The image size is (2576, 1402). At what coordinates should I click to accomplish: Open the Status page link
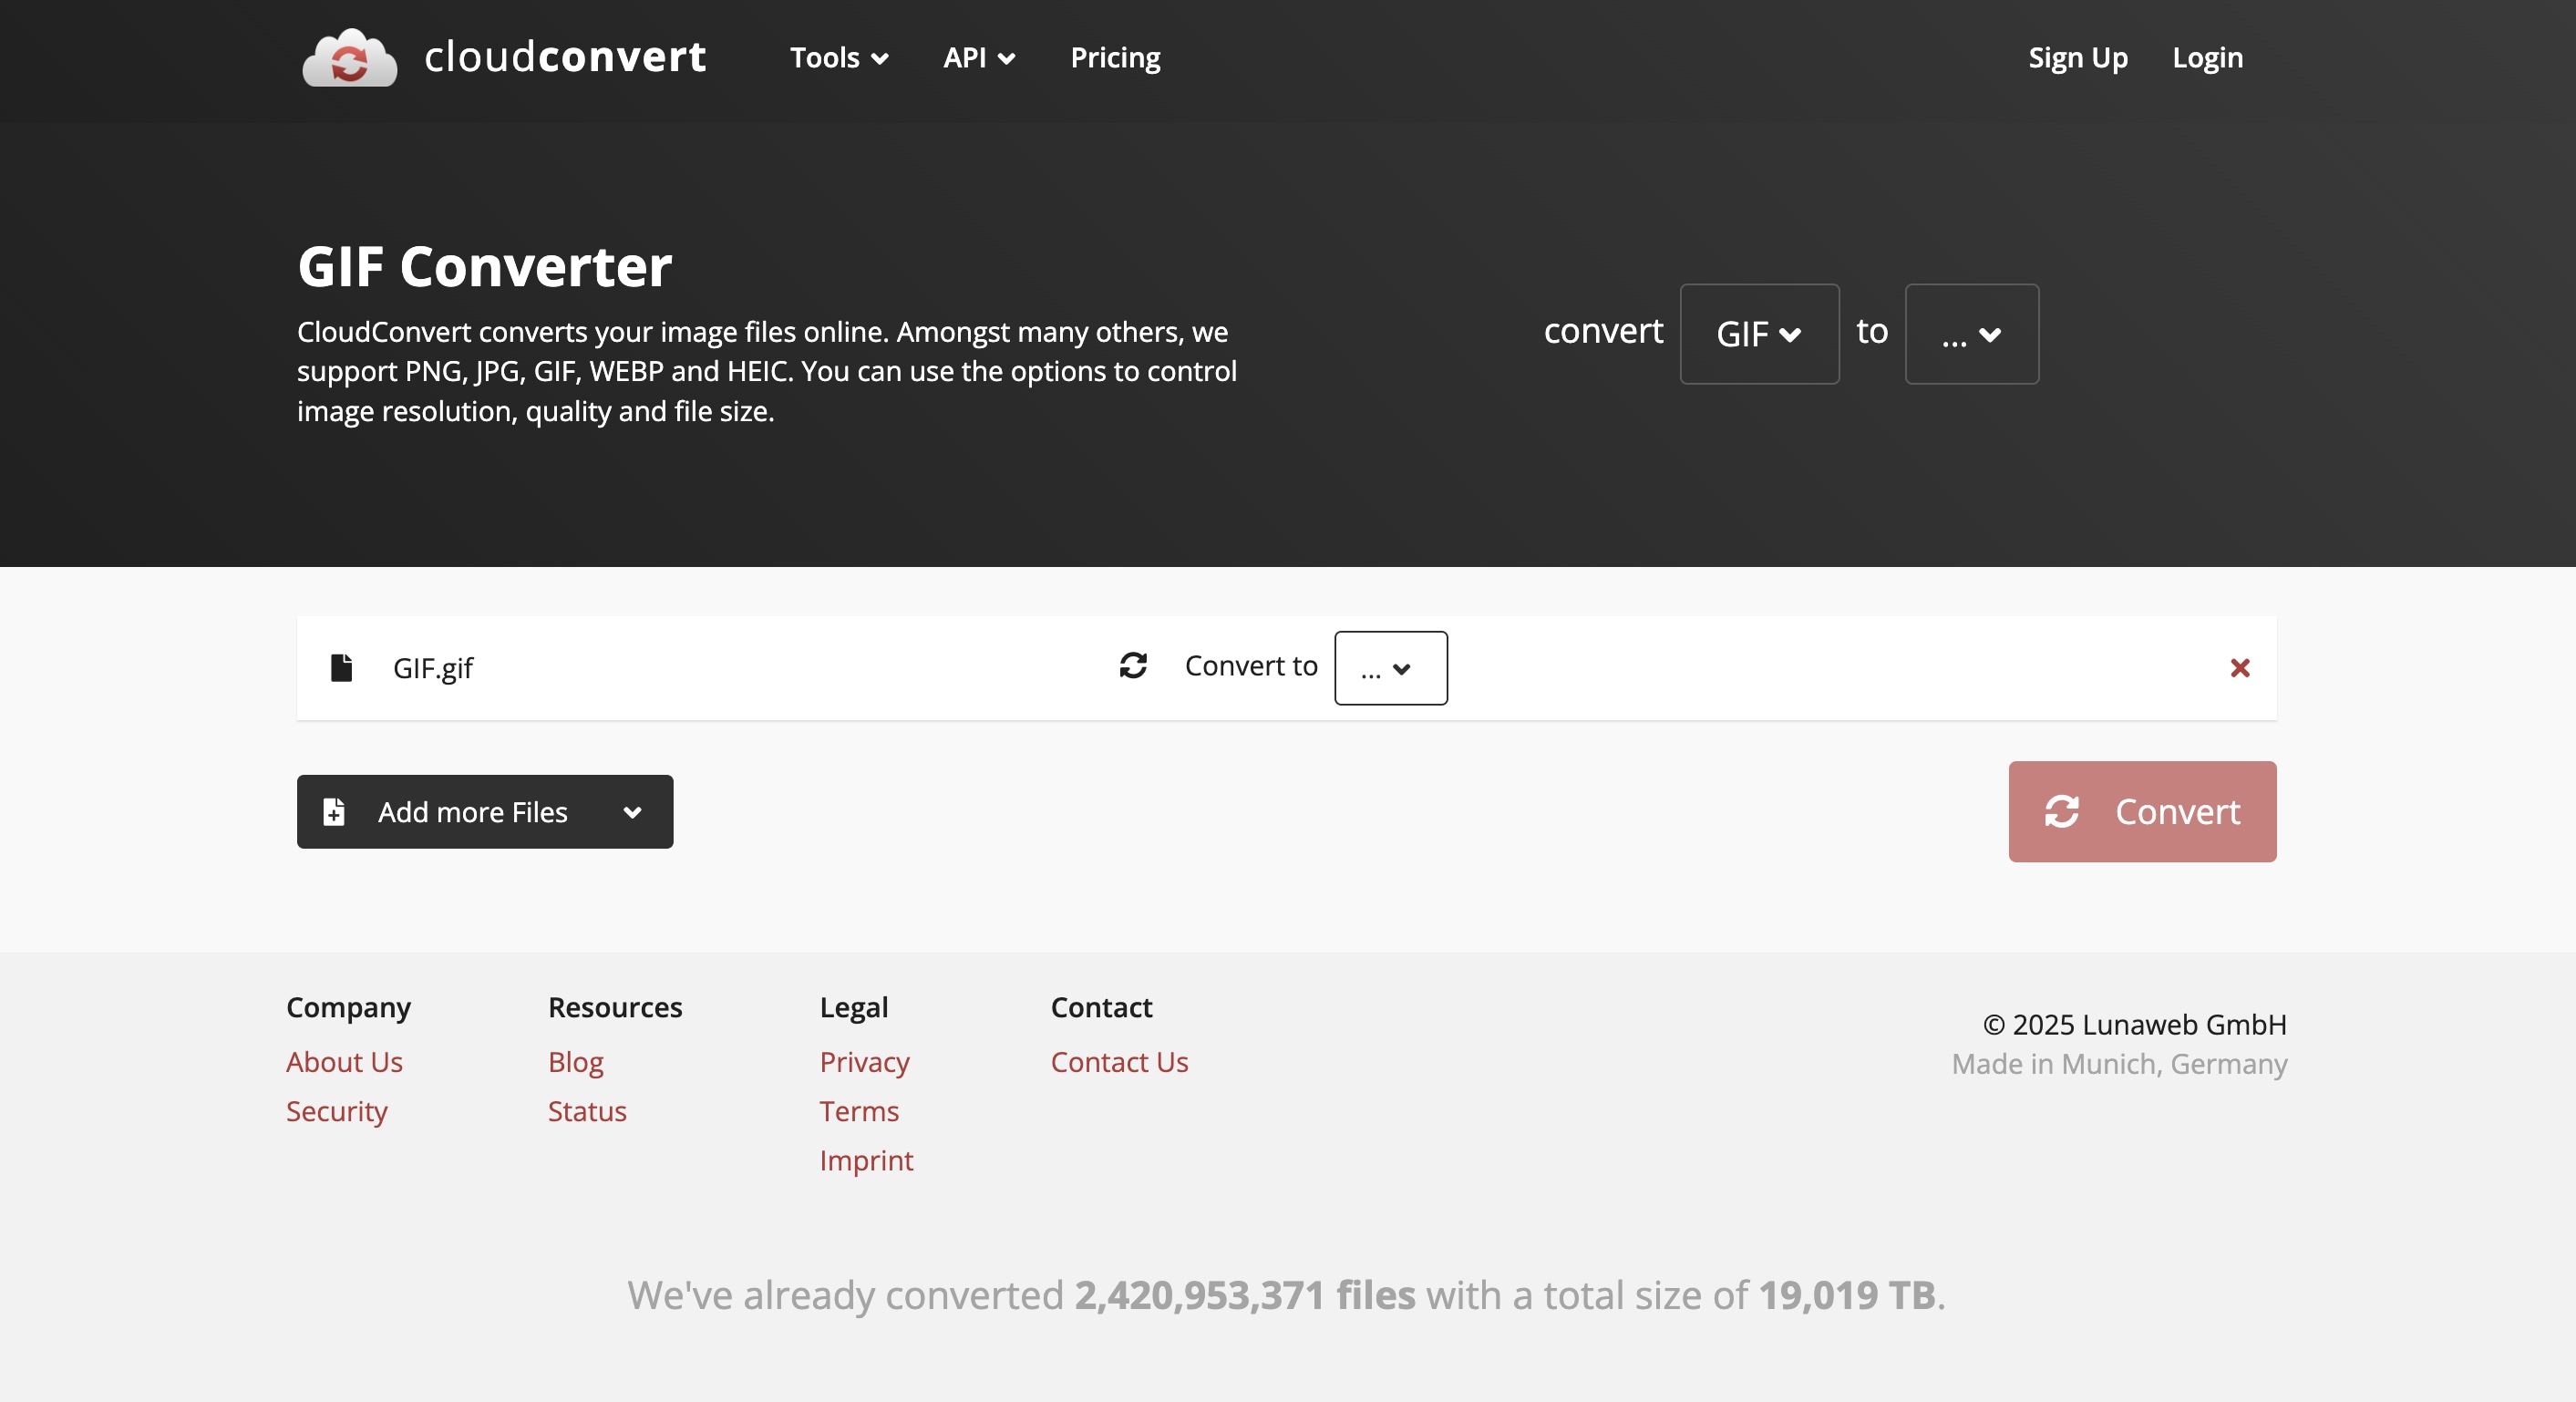tap(587, 1111)
